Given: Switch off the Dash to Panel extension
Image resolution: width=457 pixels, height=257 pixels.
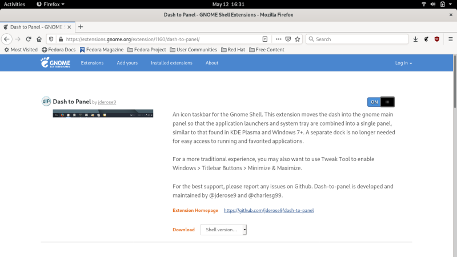Looking at the screenshot, I should click(381, 102).
